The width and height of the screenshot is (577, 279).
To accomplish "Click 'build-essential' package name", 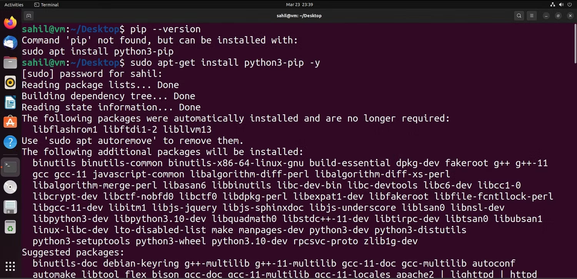I will (350, 163).
